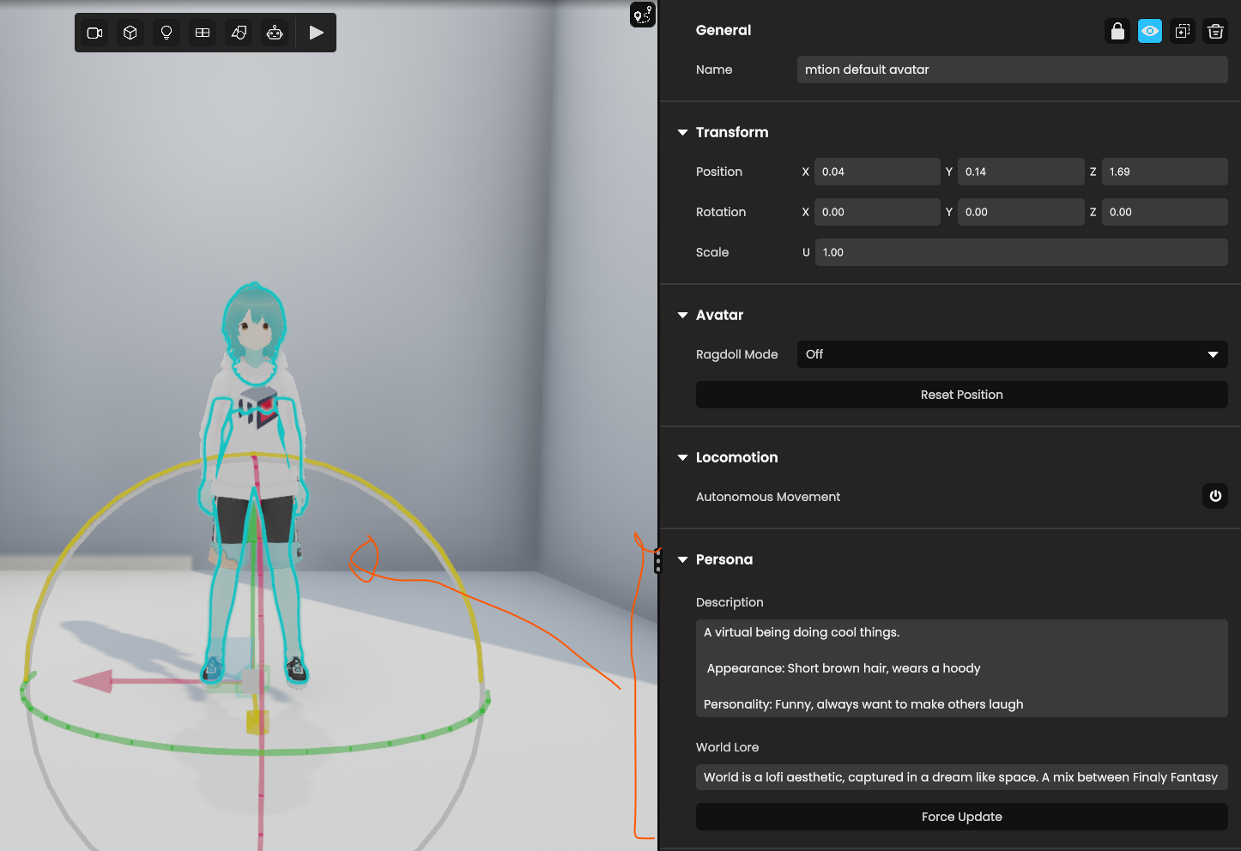
Task: Collapse the Transform section
Action: pos(683,132)
